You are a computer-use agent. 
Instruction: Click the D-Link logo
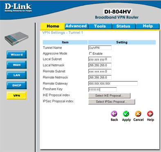18,8
